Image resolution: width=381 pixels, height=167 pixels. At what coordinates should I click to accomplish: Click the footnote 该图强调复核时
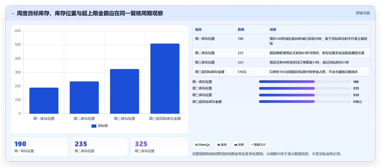267,154
